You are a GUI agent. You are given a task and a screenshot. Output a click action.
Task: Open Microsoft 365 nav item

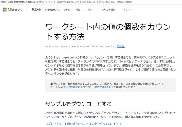point(52,10)
